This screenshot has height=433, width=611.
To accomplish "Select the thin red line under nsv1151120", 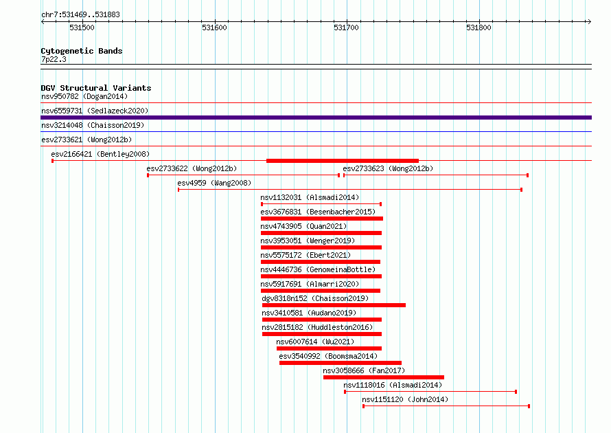I will coord(446,406).
